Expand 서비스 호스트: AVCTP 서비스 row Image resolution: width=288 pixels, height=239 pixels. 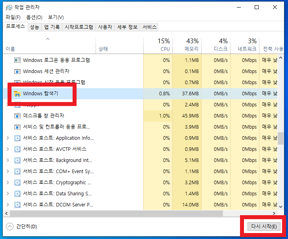pos(8,149)
